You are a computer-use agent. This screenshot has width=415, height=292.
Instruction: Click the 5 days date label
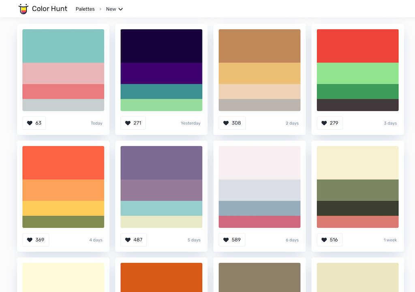tap(194, 240)
